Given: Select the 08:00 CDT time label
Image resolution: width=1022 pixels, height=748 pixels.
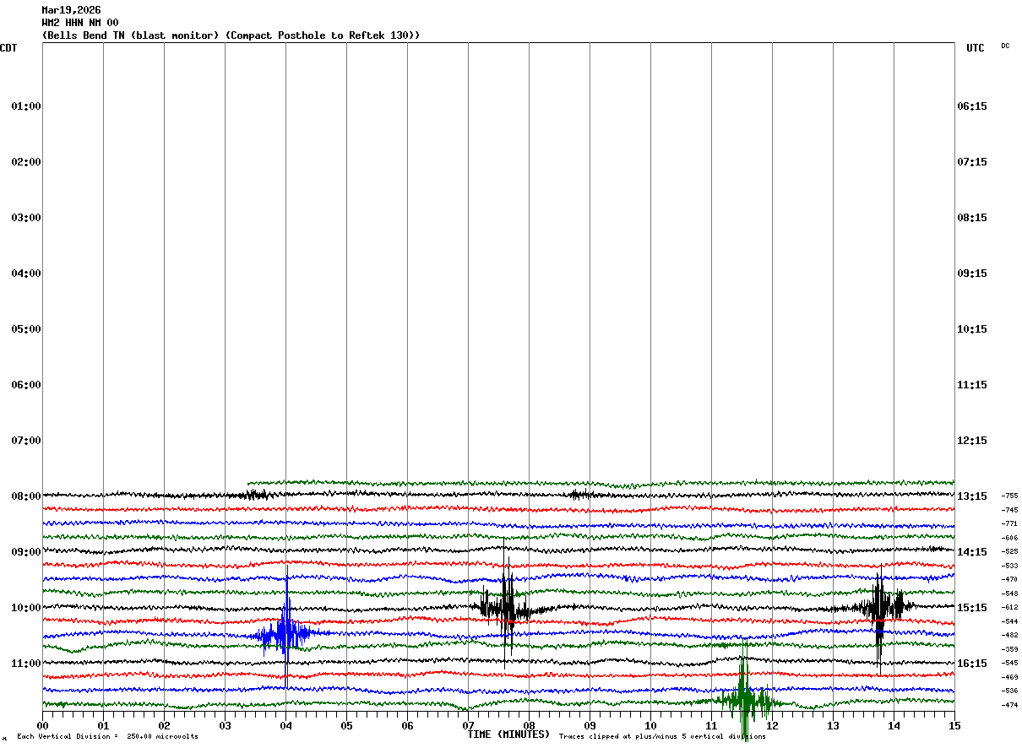Looking at the screenshot, I should (26, 496).
